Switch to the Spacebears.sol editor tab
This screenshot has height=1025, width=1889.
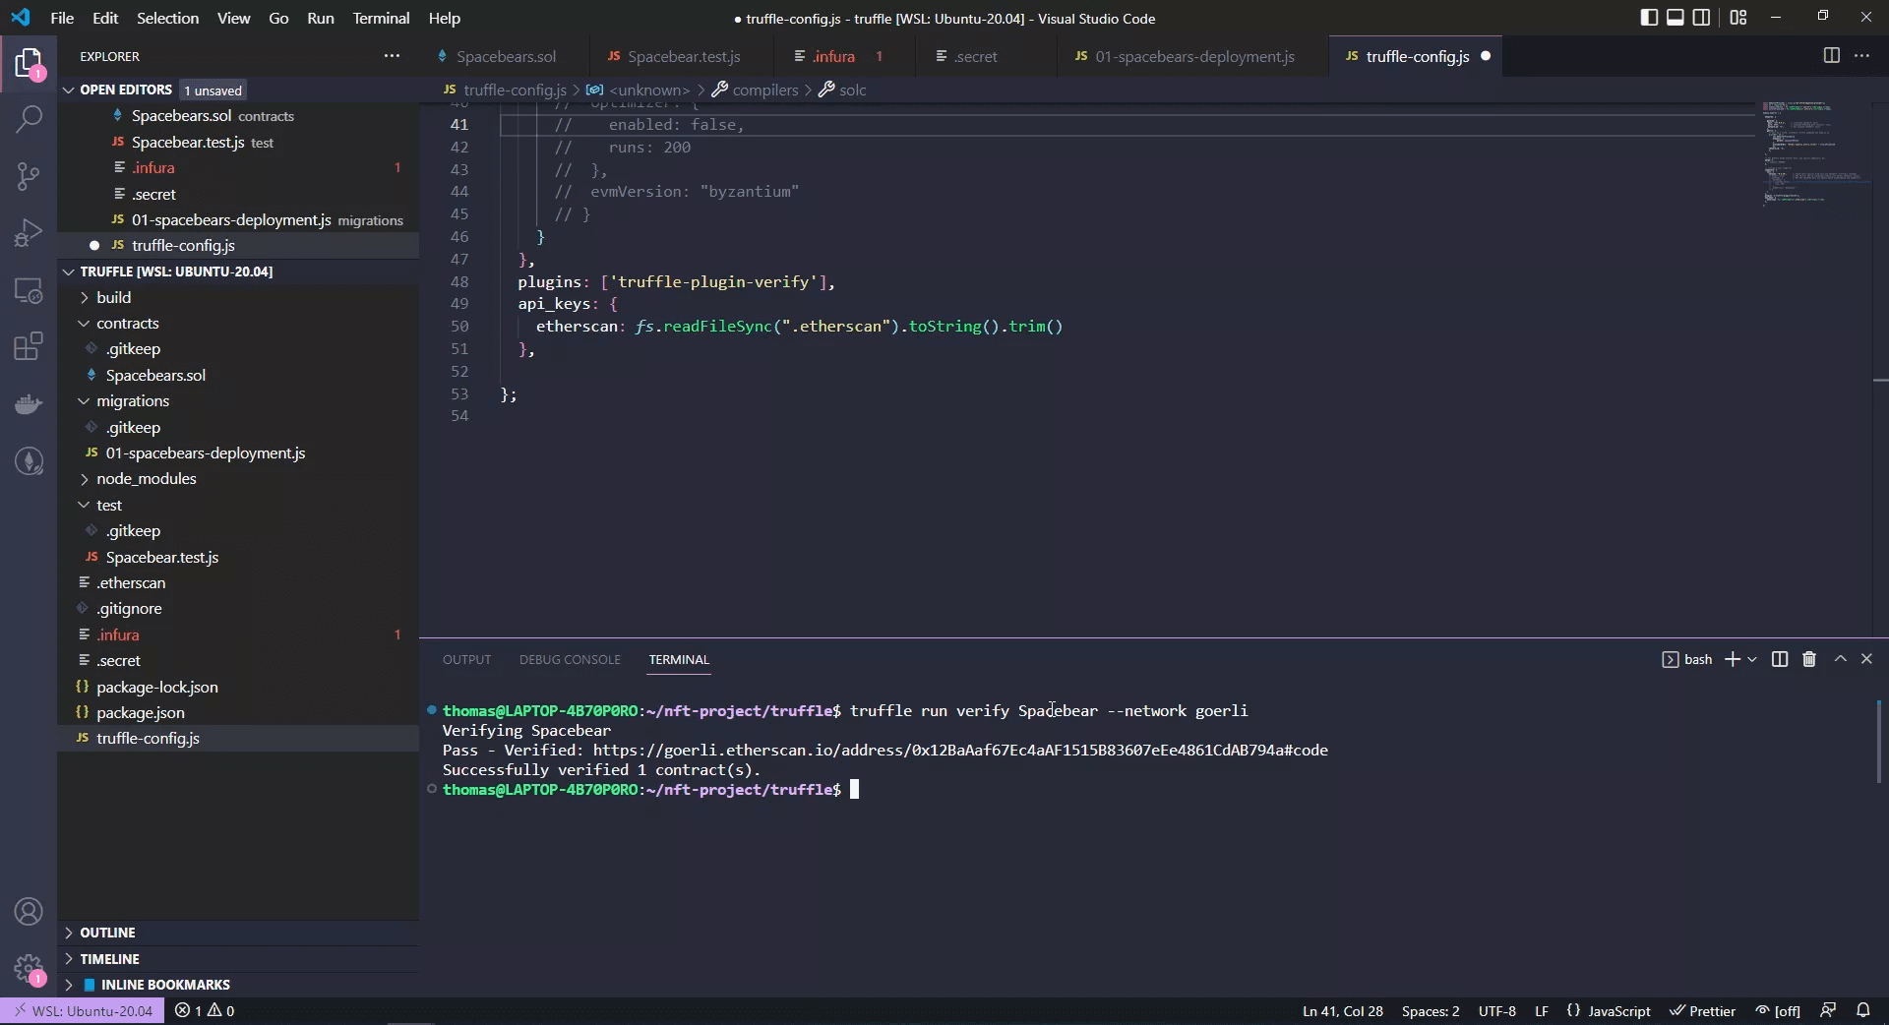(x=505, y=56)
